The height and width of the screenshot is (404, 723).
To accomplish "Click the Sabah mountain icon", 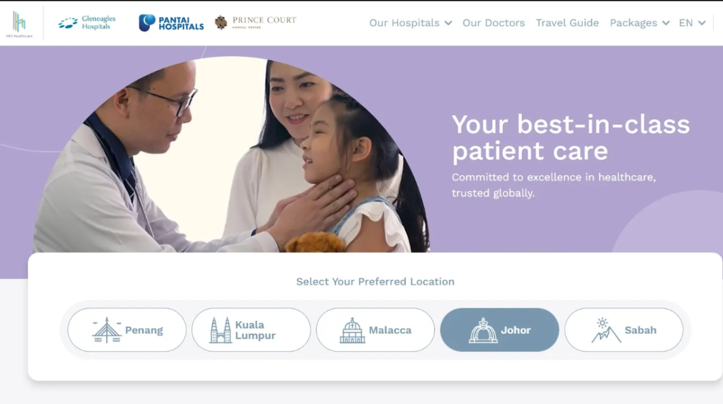I will click(606, 331).
